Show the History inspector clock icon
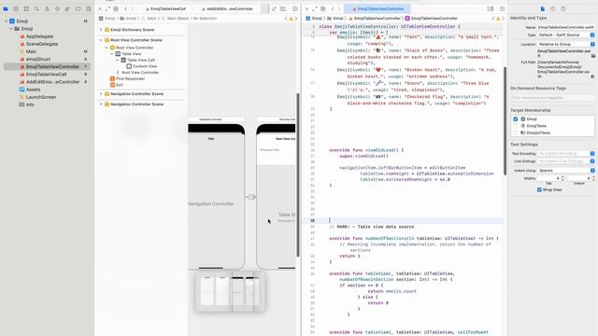Image resolution: width=598 pixels, height=336 pixels. pyautogui.click(x=553, y=8)
